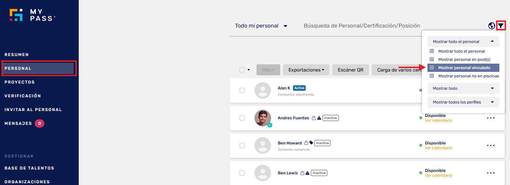Open the filter funnel icon
Screen dimensions: 510x185
(501, 25)
